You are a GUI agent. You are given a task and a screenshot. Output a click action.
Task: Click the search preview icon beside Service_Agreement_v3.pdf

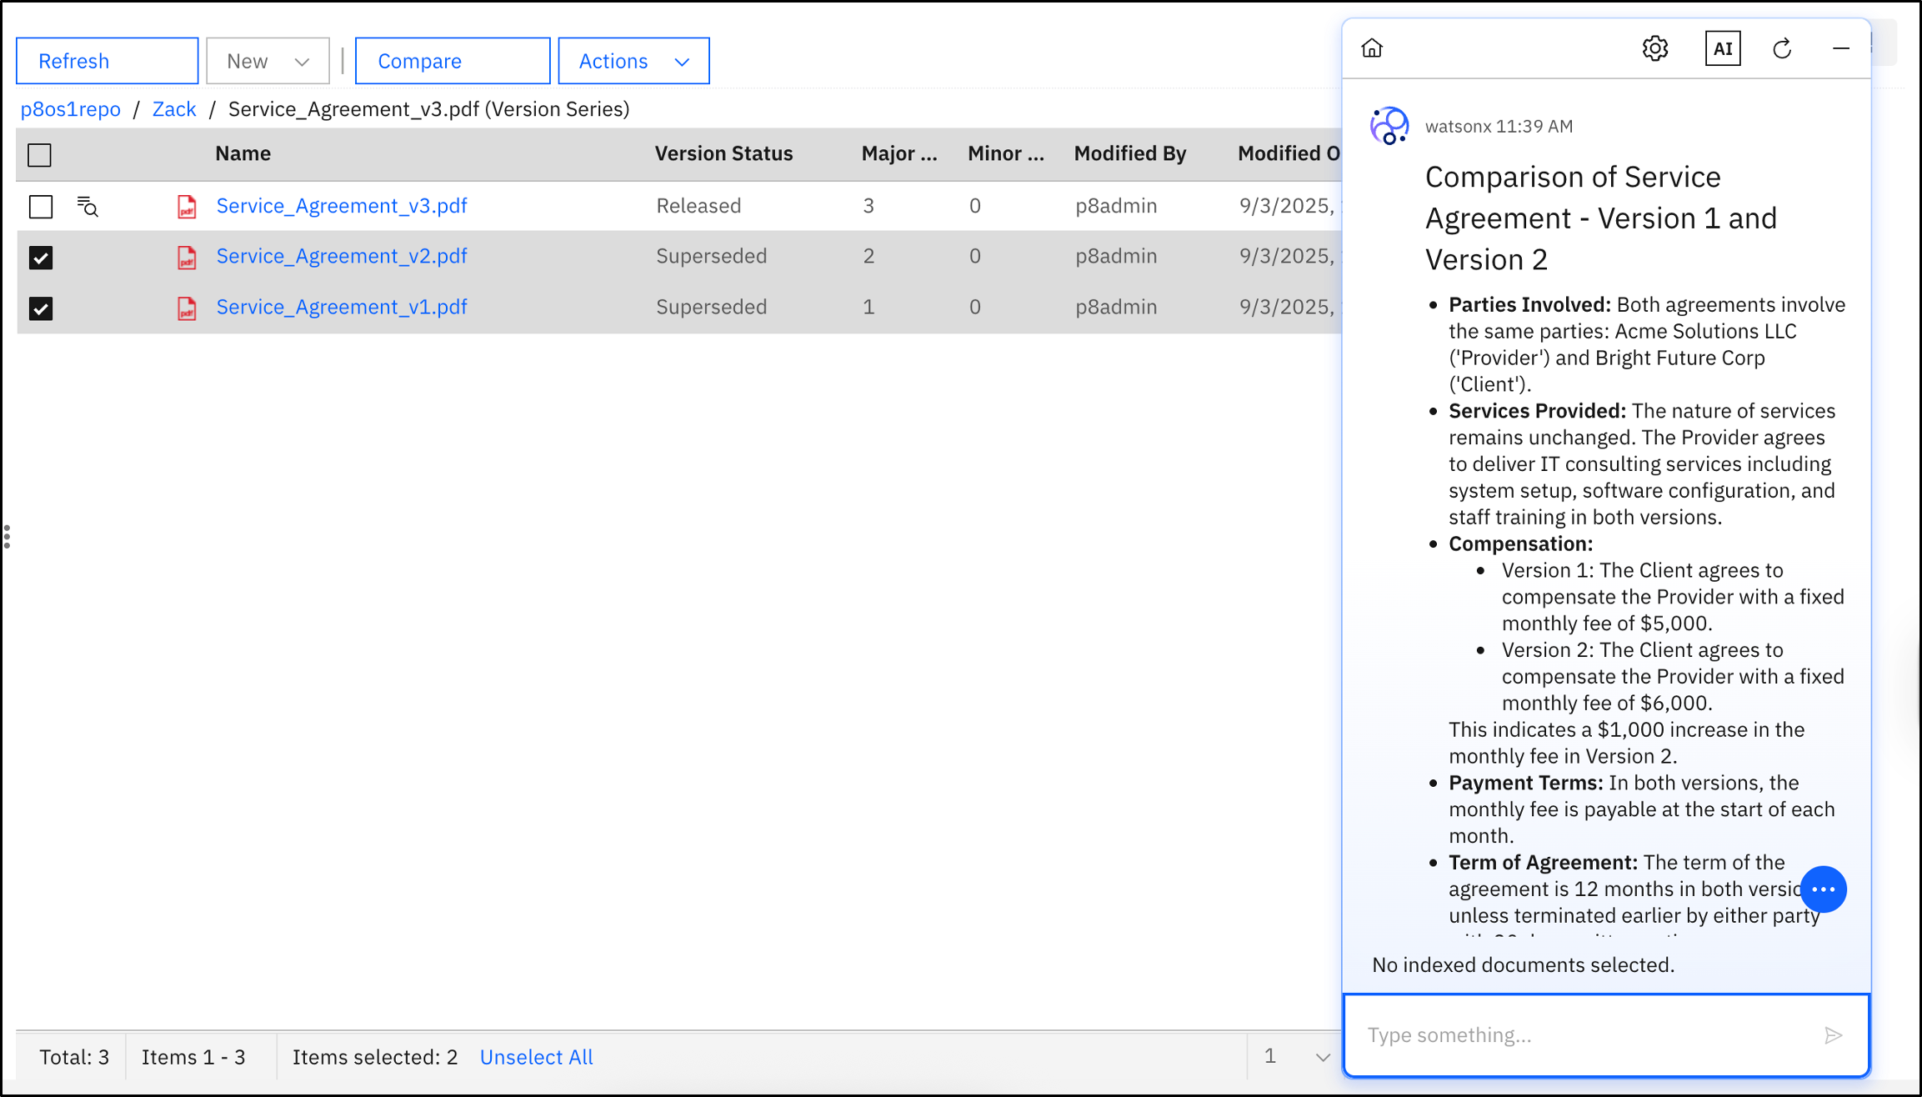(x=88, y=206)
